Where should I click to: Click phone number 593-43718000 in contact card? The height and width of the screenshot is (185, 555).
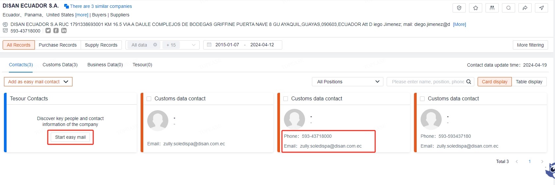pyautogui.click(x=317, y=136)
